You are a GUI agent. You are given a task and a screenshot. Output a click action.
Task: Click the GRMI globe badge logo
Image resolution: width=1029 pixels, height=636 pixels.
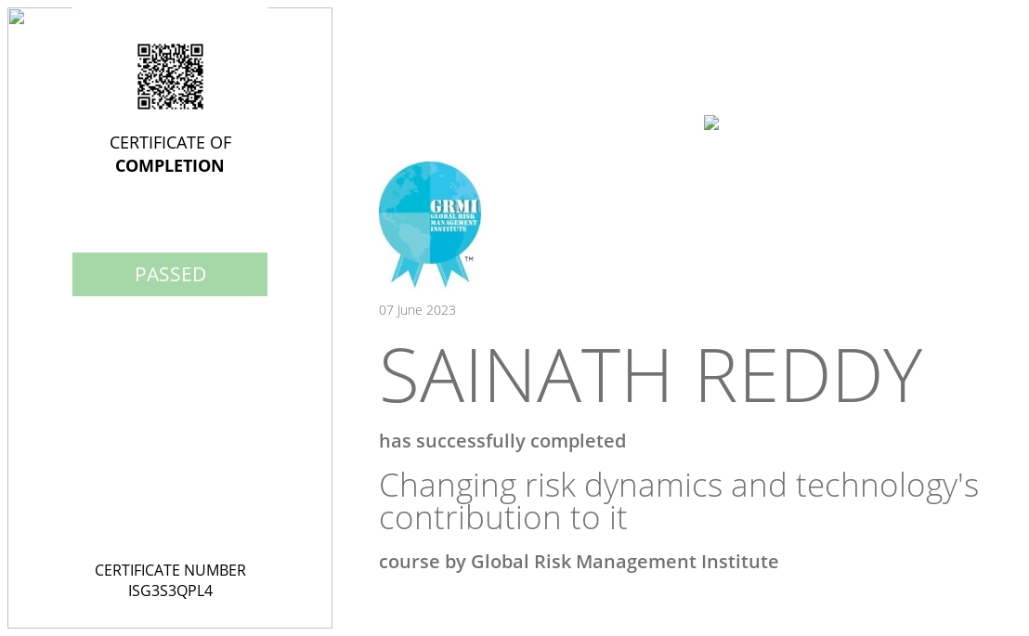[430, 224]
